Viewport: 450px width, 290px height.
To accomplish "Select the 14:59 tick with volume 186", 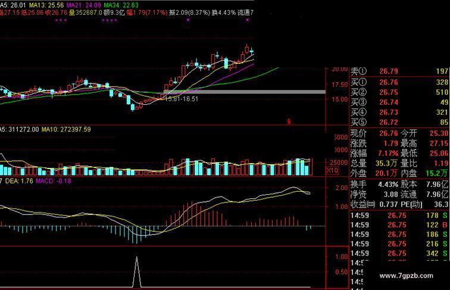I will point(399,235).
